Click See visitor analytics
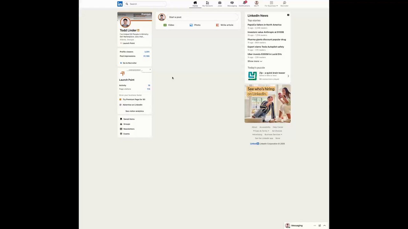The height and width of the screenshot is (229, 408). (x=135, y=111)
